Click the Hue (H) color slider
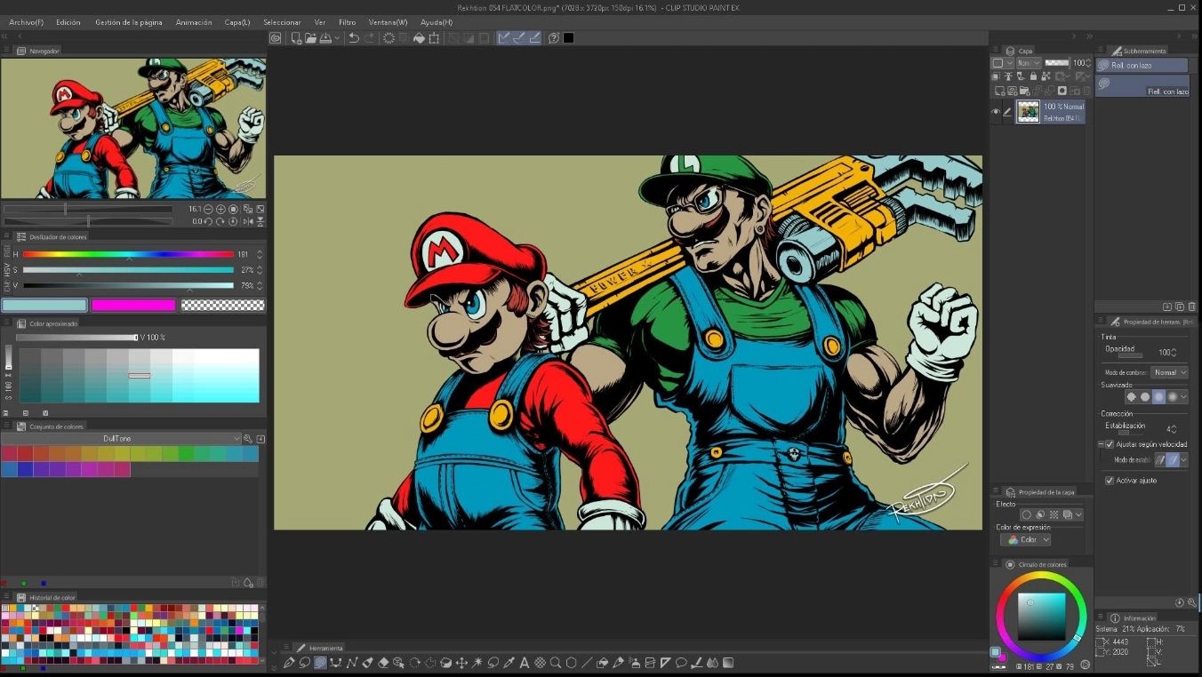This screenshot has width=1202, height=677. coord(129,254)
